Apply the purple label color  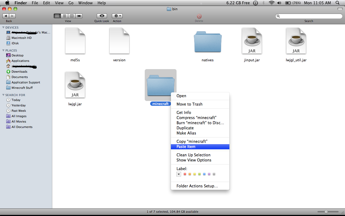(209, 174)
